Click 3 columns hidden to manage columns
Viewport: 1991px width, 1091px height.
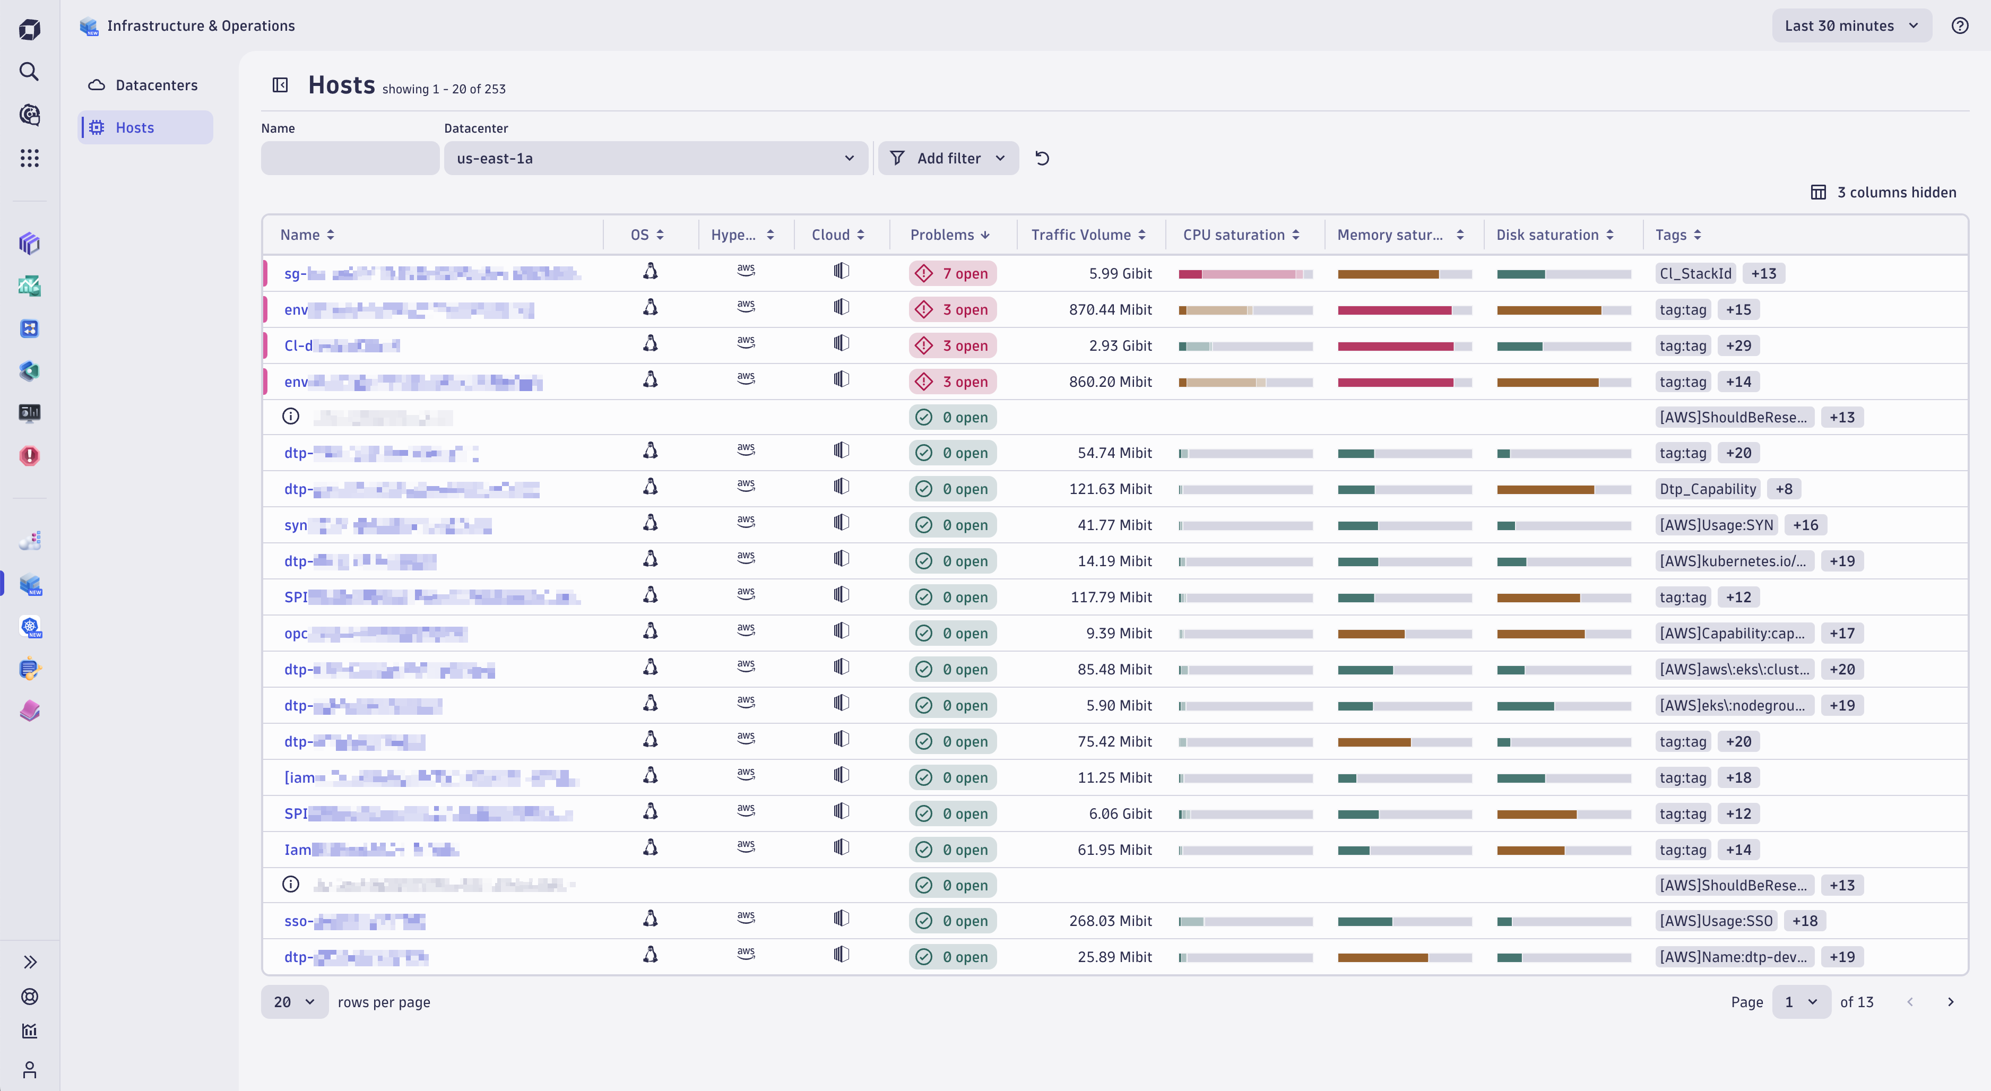click(1884, 192)
